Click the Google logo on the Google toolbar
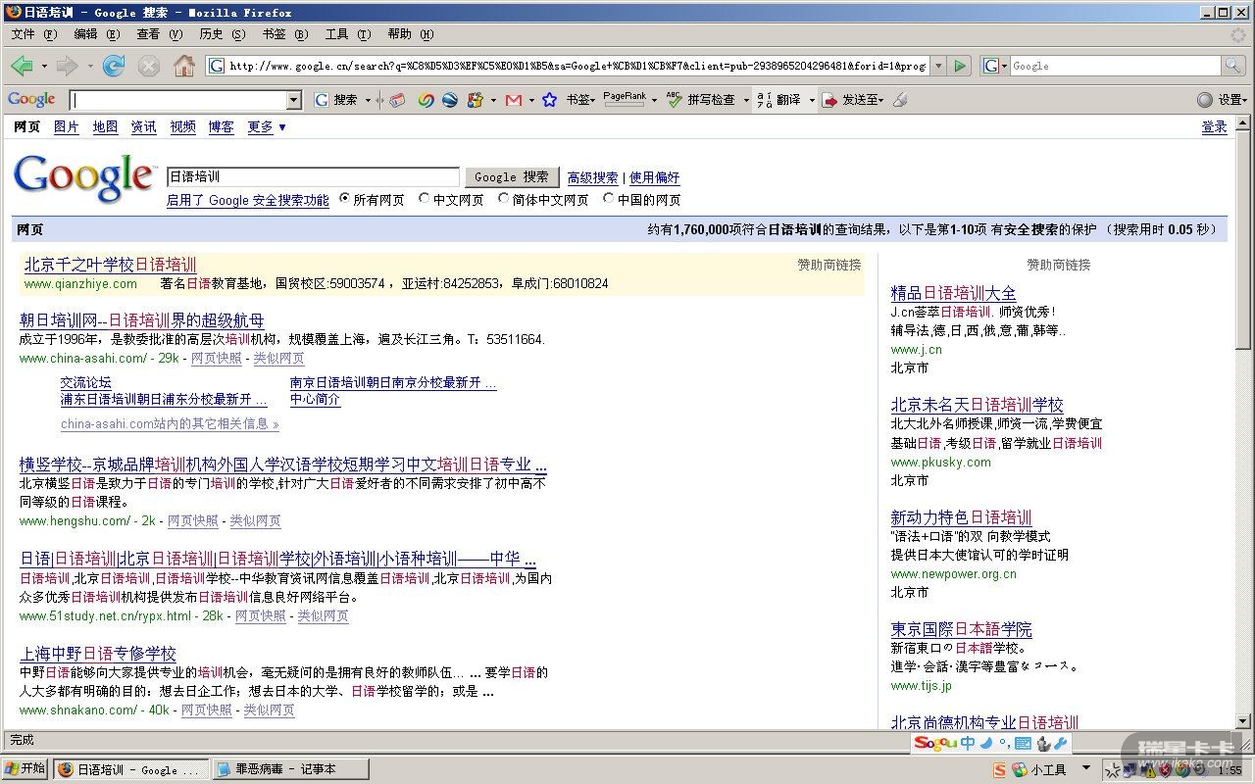The height and width of the screenshot is (784, 1255). coord(31,99)
